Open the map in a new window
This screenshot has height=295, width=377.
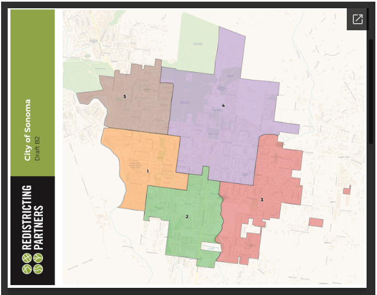point(357,20)
